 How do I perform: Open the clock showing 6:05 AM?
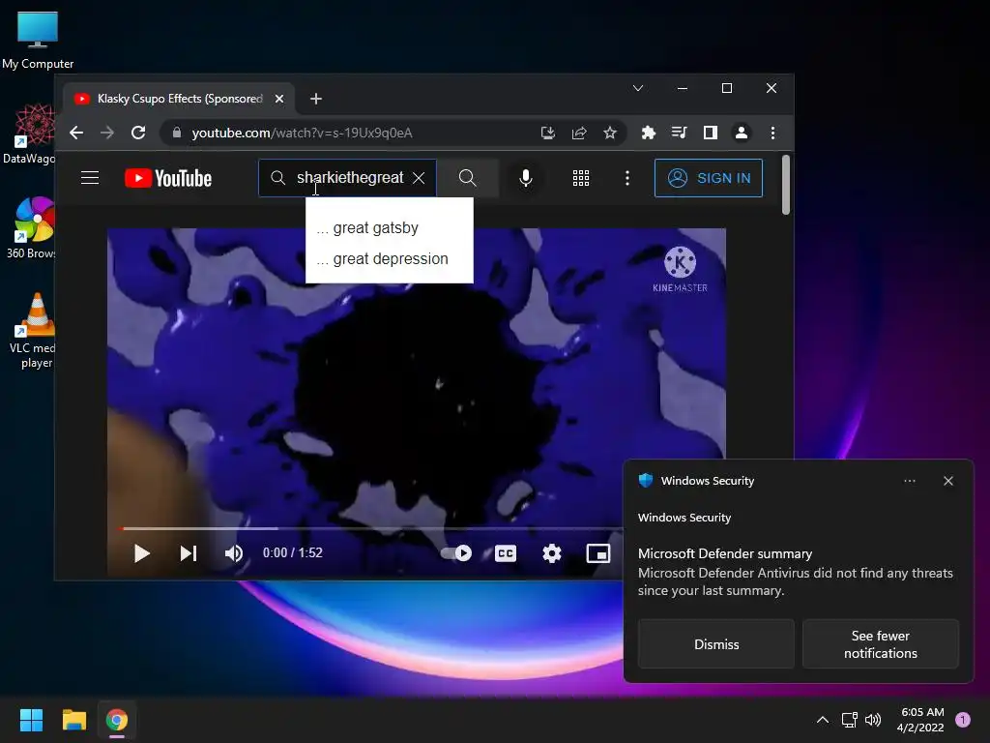click(x=920, y=720)
